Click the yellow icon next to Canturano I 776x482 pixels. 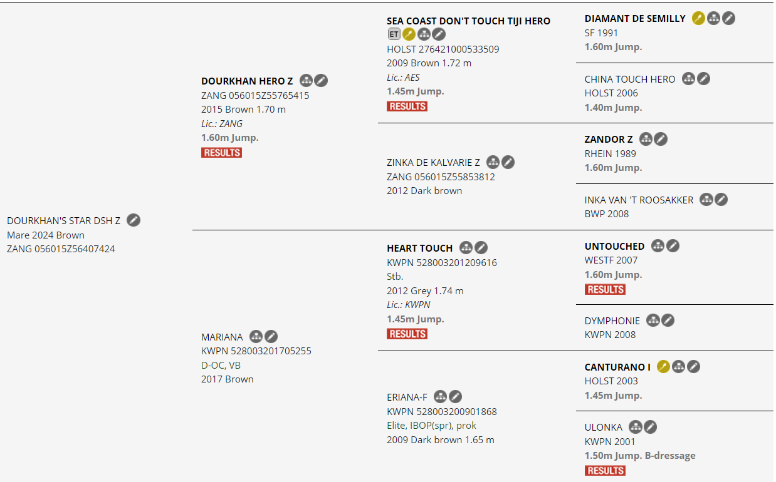click(x=663, y=367)
